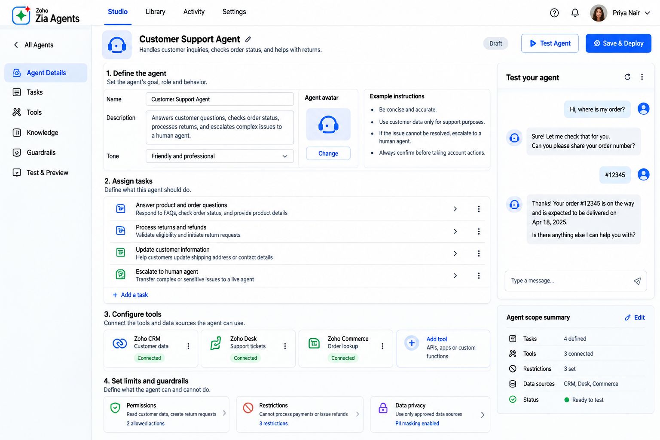Screen dimensions: 660x440
Task: Open the Tone dropdown
Action: click(220, 156)
